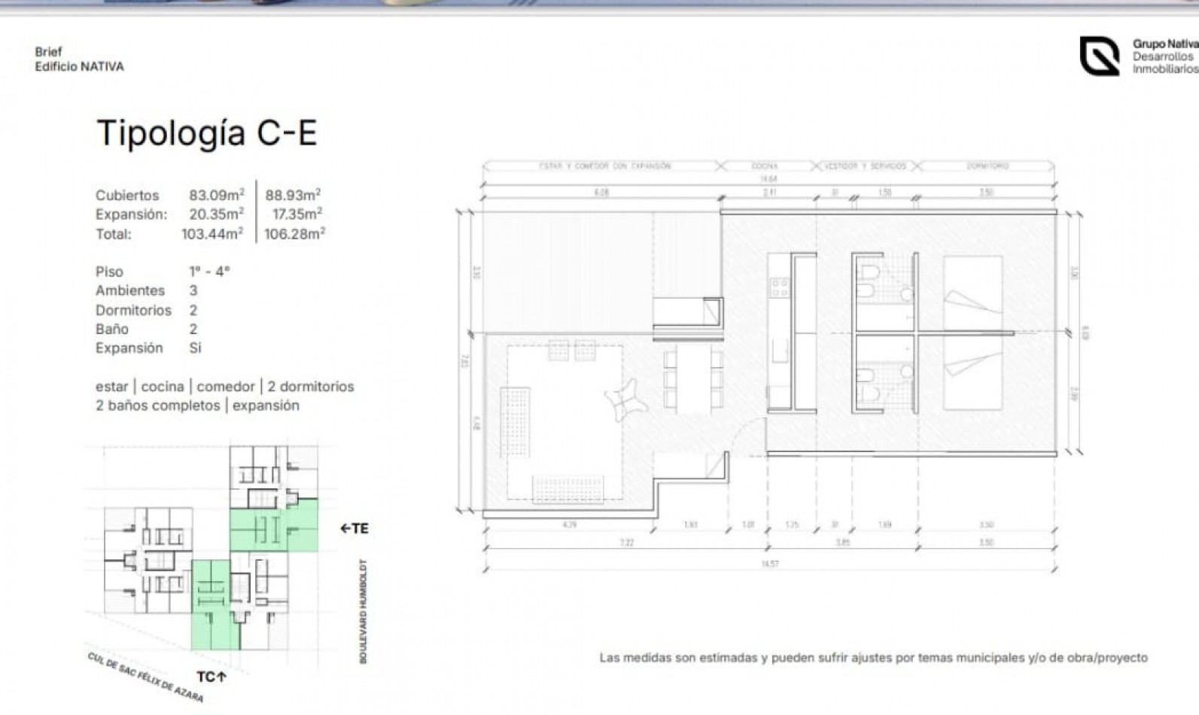The height and width of the screenshot is (715, 1199).
Task: Click the "DORMITORIO" zone label above the plan
Action: (x=988, y=166)
